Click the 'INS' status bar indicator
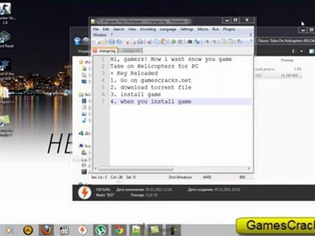 coord(242,177)
